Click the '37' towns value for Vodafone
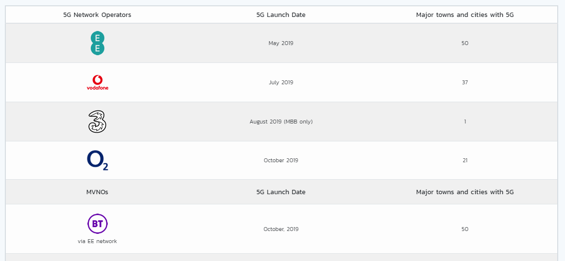565x261 pixels. click(x=465, y=82)
